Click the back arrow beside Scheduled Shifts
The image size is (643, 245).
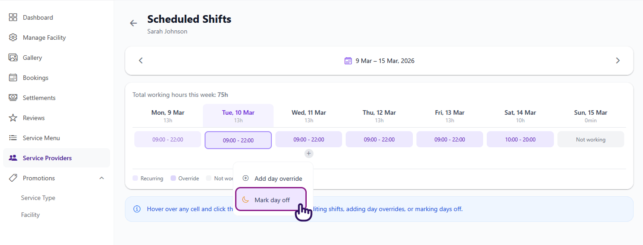pos(133,23)
